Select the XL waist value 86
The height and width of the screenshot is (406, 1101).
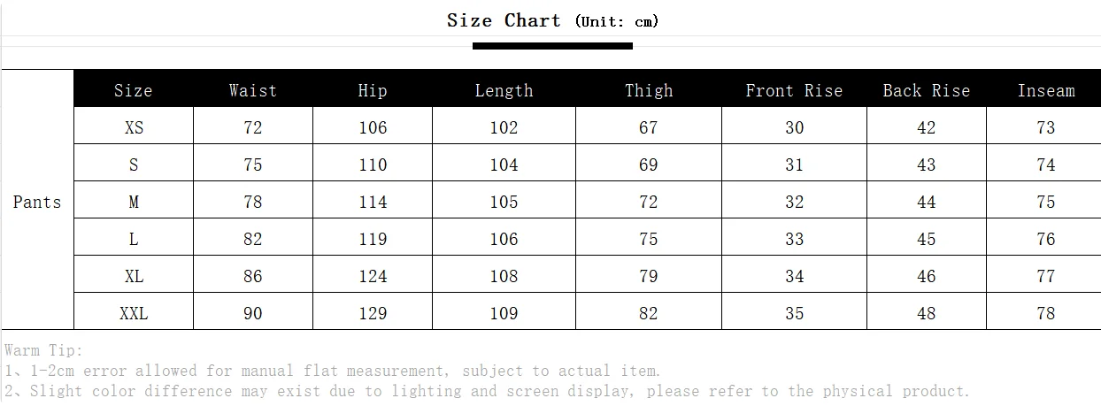pyautogui.click(x=253, y=276)
